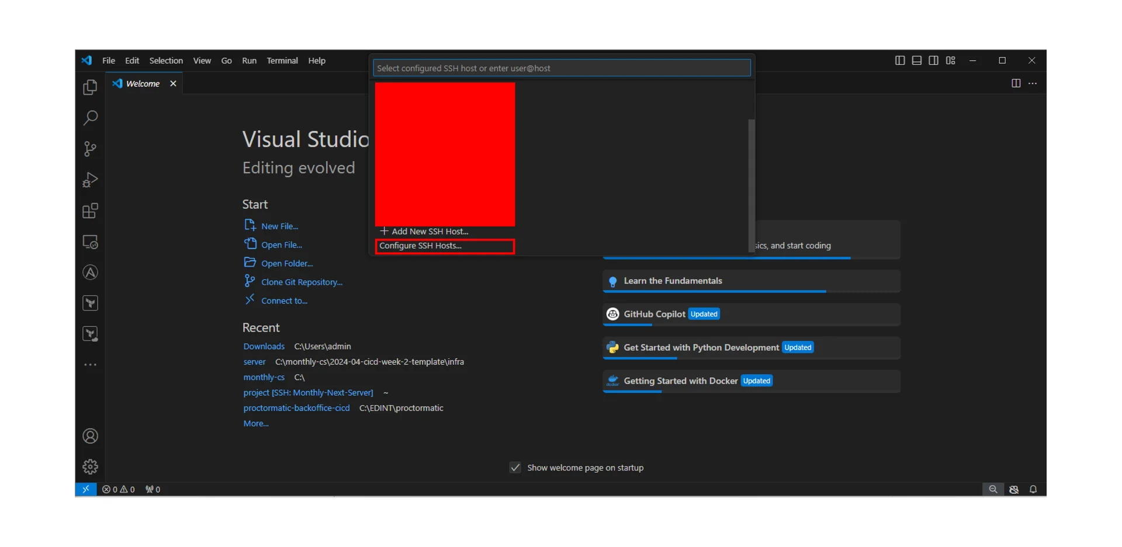Open the Extensions view
This screenshot has height=547, width=1122.
[90, 211]
